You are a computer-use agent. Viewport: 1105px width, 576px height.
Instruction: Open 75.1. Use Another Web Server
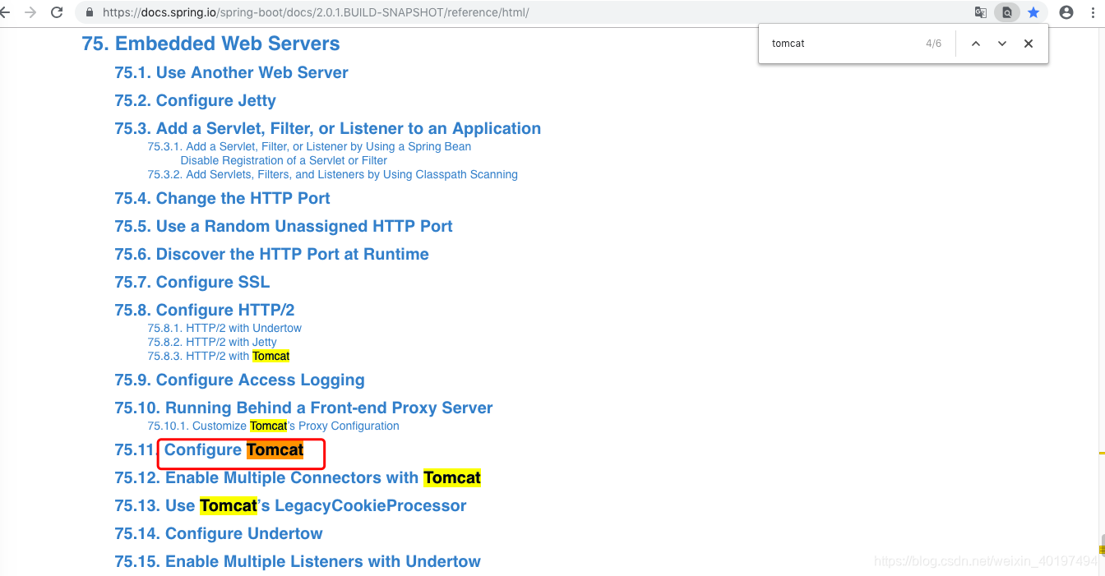pos(231,72)
